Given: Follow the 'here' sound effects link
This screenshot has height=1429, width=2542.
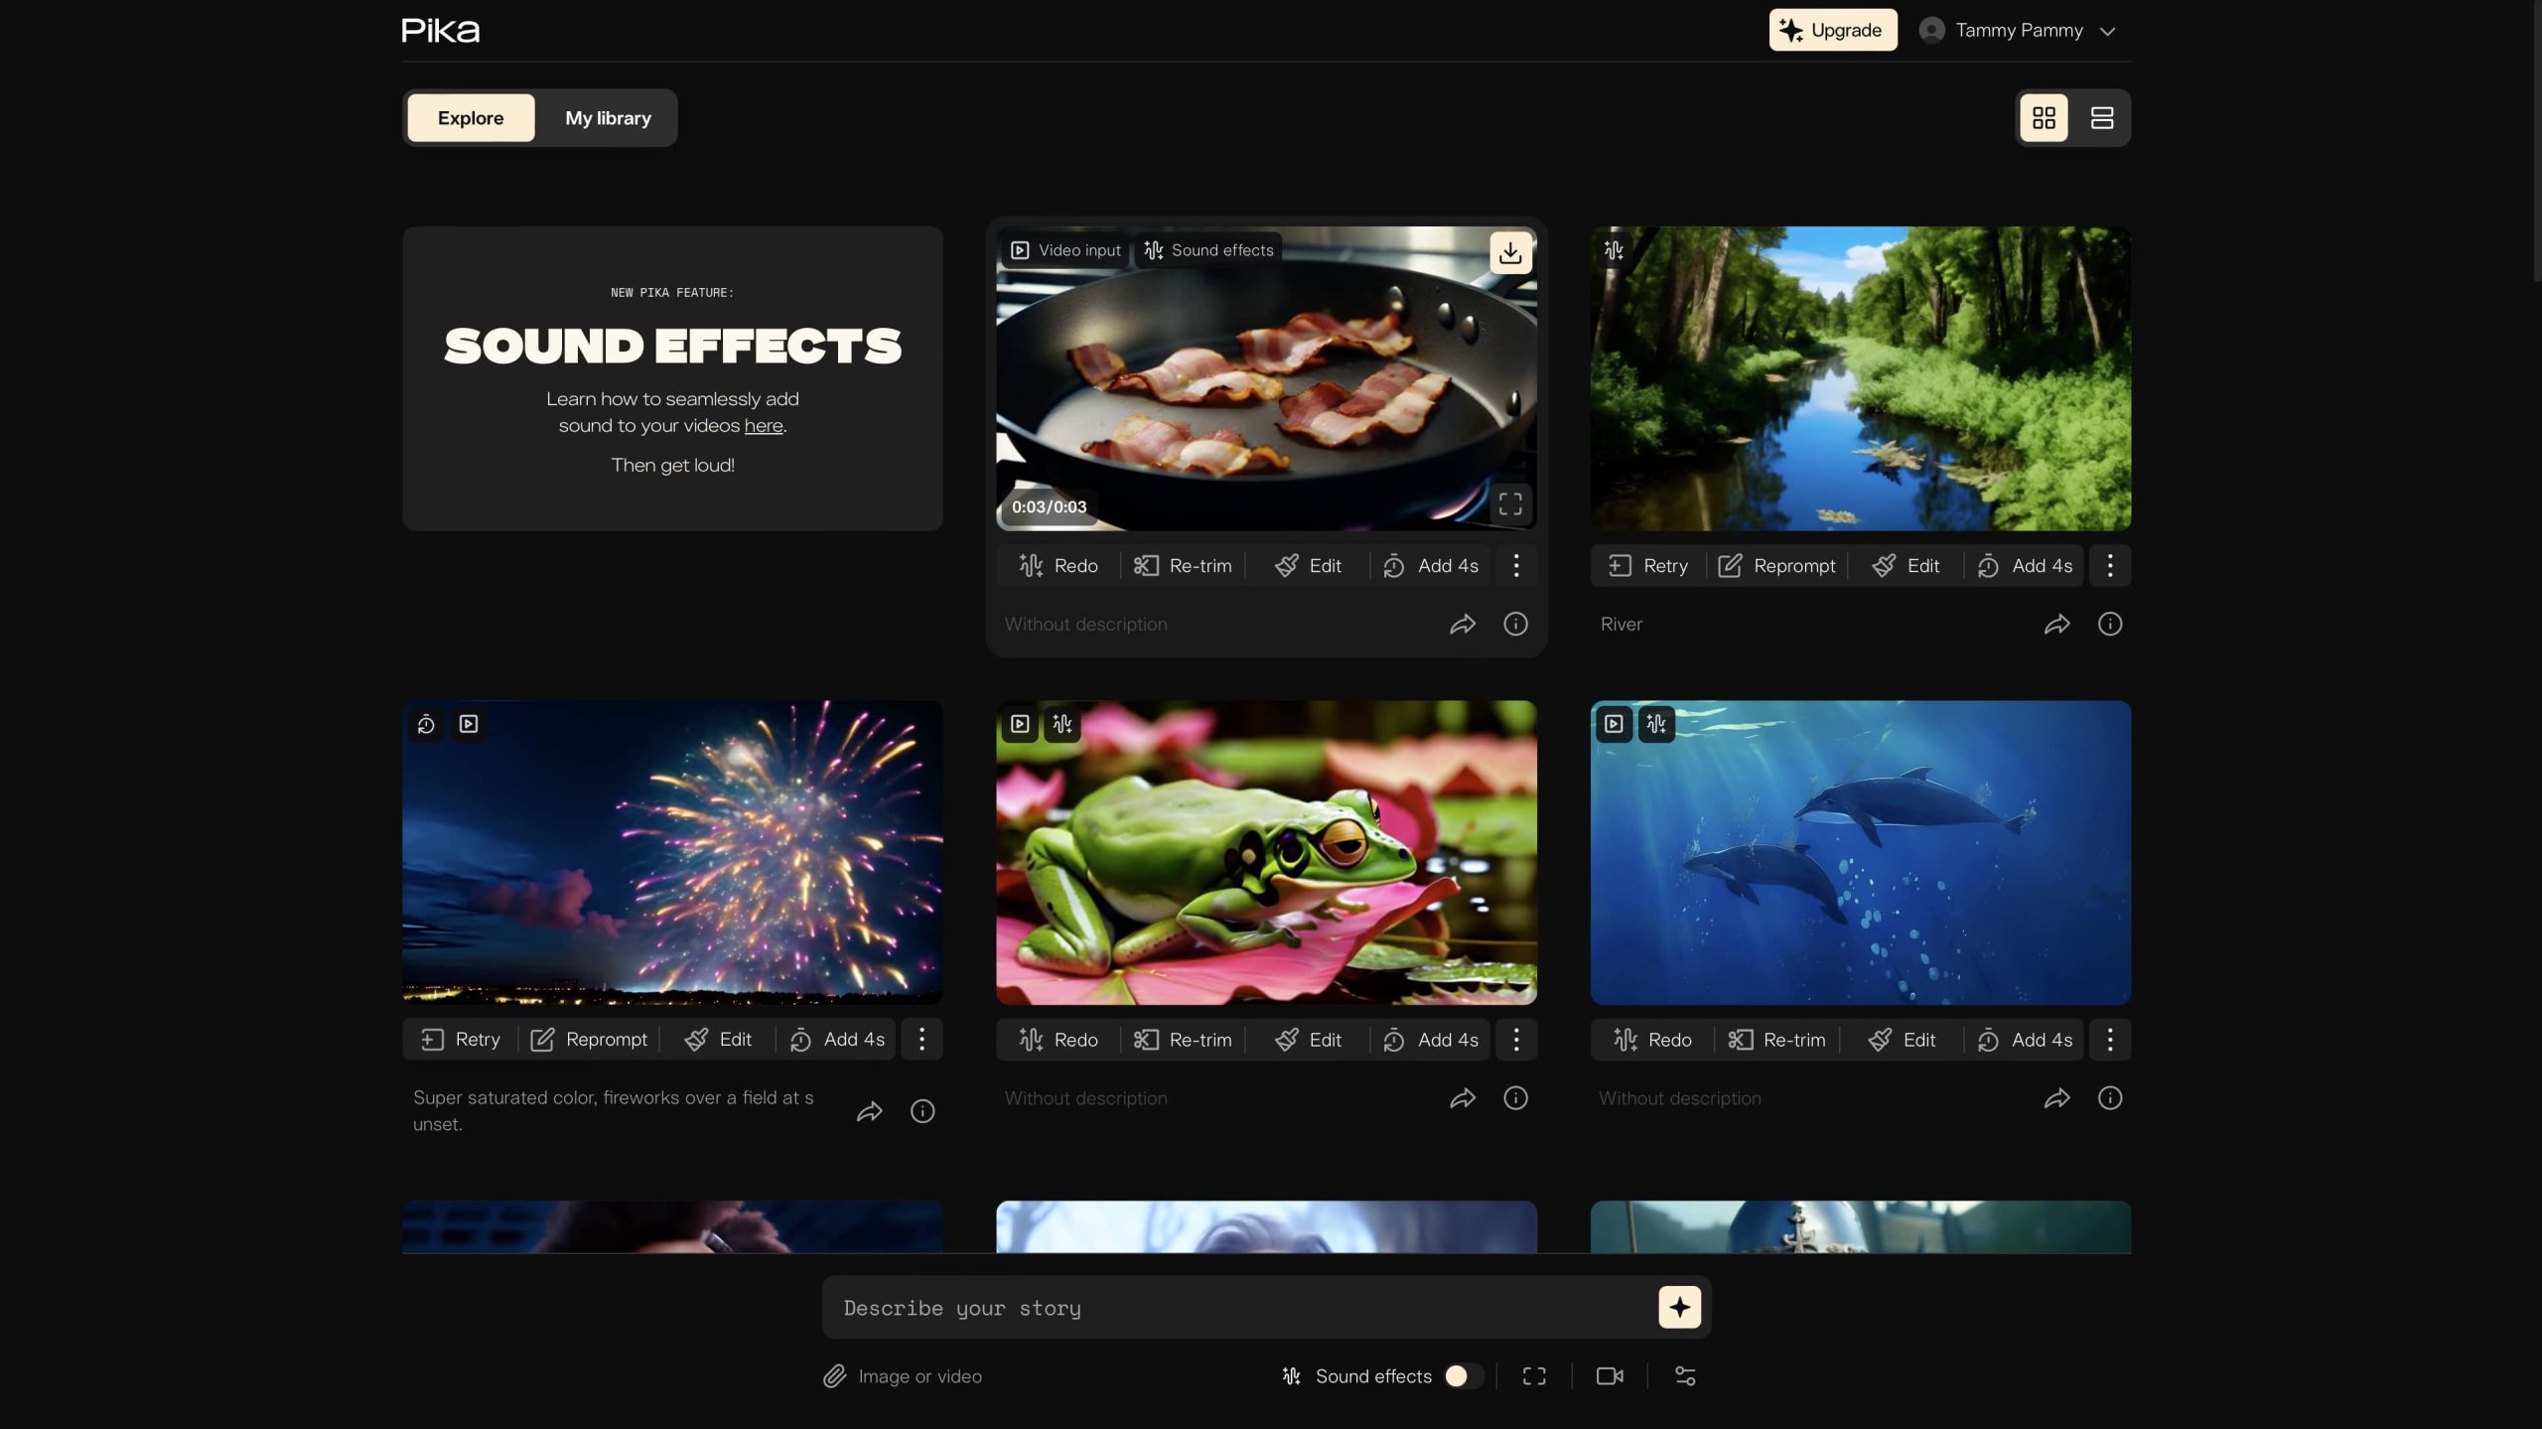Looking at the screenshot, I should [x=763, y=426].
